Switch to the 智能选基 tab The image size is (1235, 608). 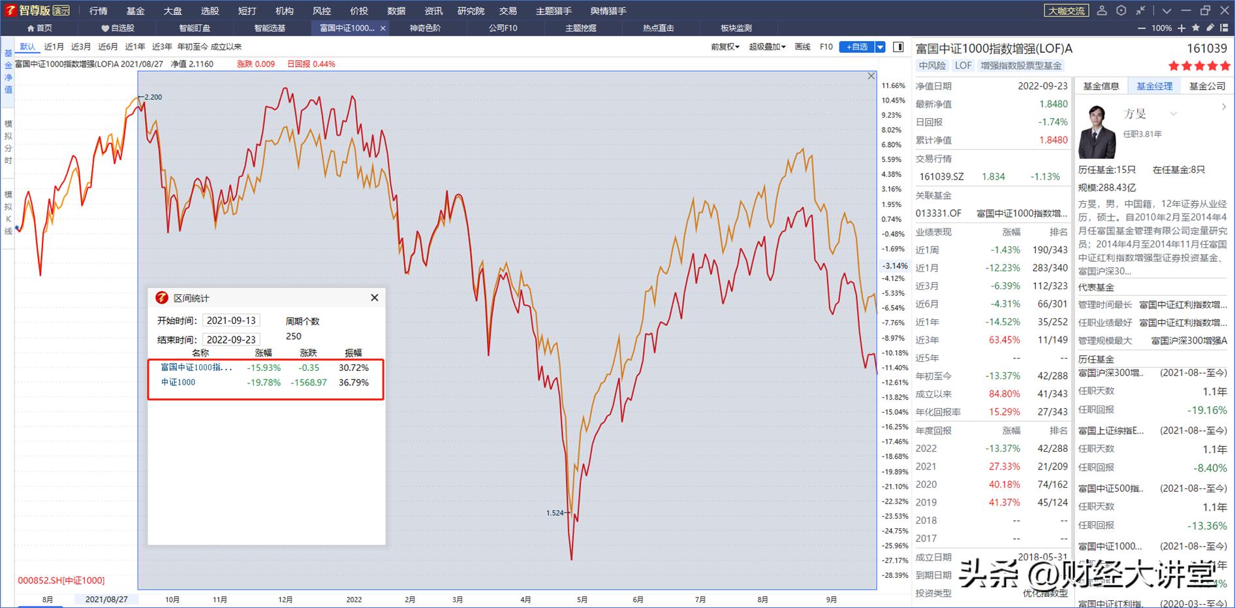pyautogui.click(x=270, y=28)
